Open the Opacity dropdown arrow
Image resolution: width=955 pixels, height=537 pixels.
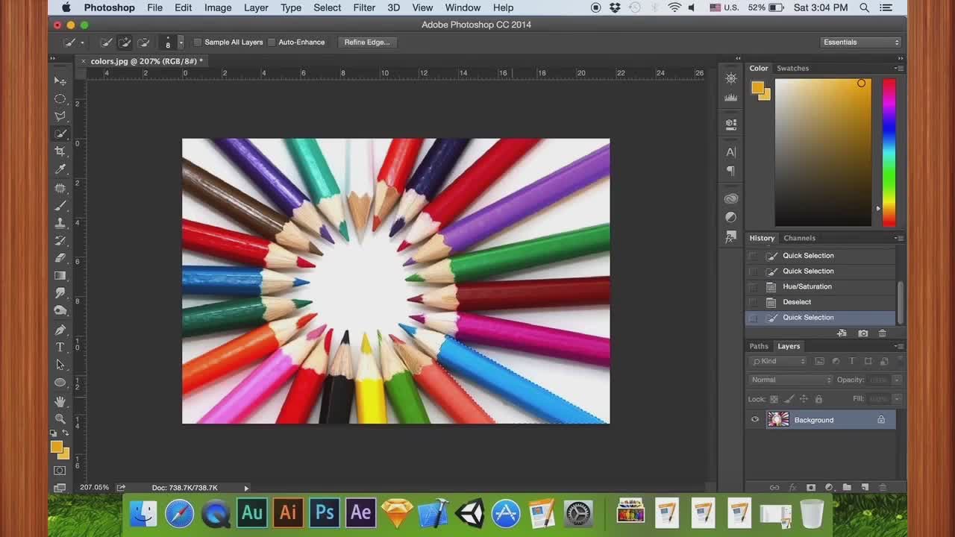[x=898, y=380]
